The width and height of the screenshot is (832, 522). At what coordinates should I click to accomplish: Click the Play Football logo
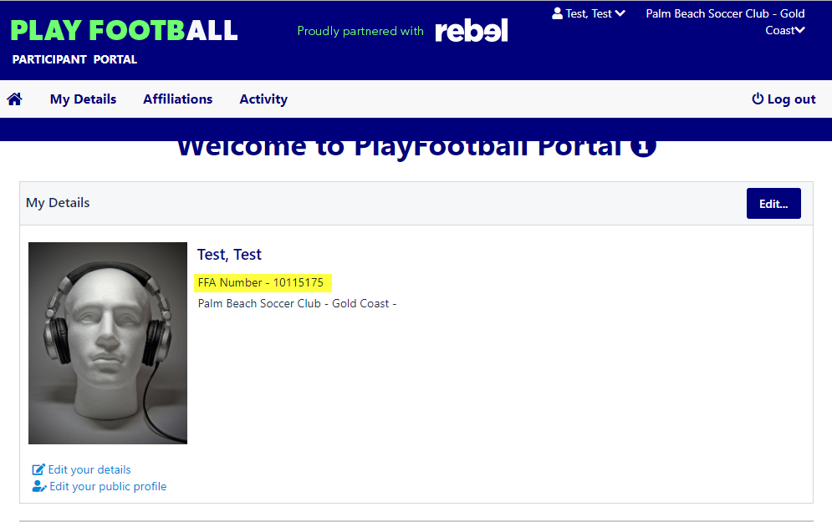coord(124,30)
